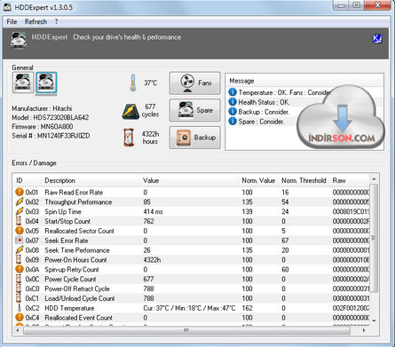Click the 'Firmware : MN60A800' text
Image resolution: width=395 pixels, height=347 pixels.
pyautogui.click(x=43, y=127)
